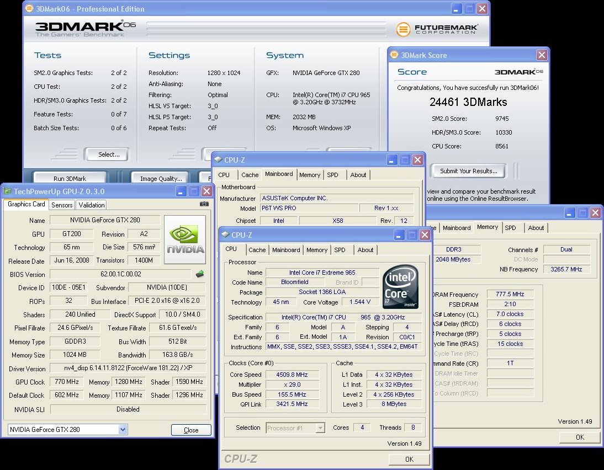Click the front CPU-Z window title icon
Screen dimensions: 604x470
click(x=225, y=234)
